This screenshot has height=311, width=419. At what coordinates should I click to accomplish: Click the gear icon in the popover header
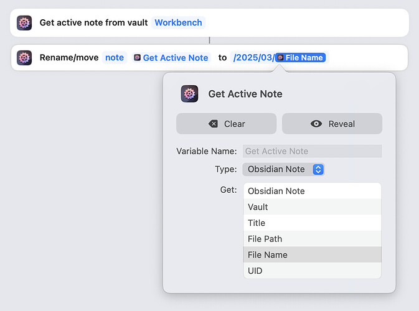pos(190,94)
